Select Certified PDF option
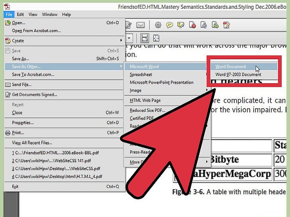This screenshot has width=290, height=217. pyautogui.click(x=142, y=118)
